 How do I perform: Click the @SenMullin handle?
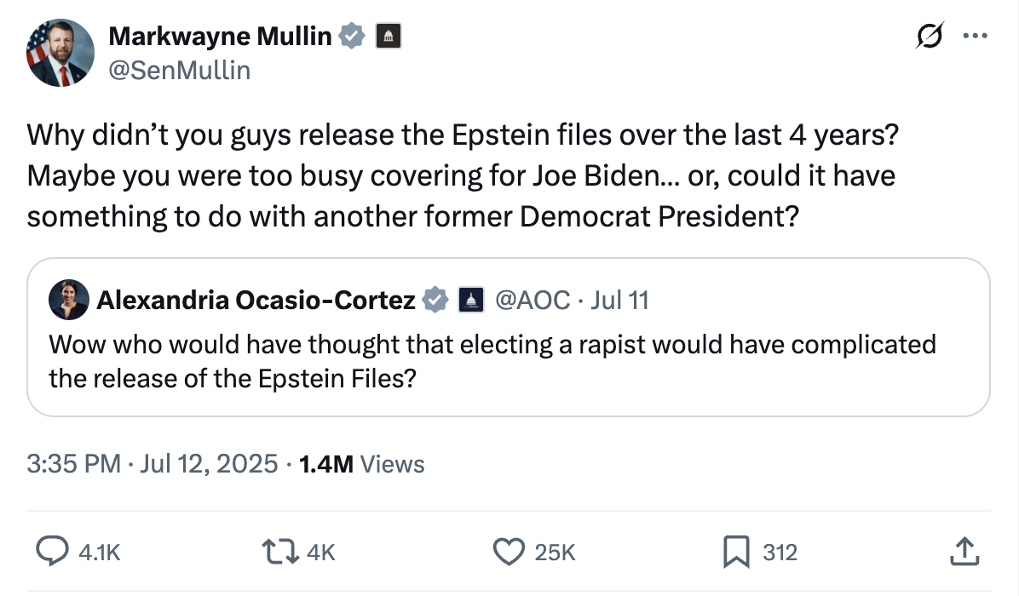179,70
